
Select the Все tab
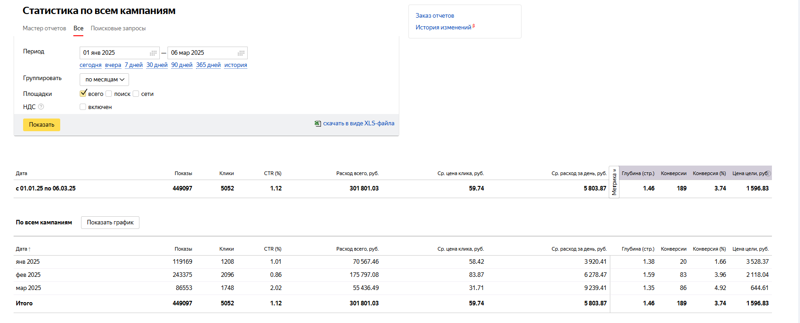point(78,28)
